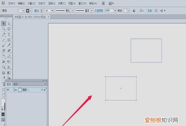The height and width of the screenshot is (126, 186).
Task: Click the fill color swatch in control bar
Action: 21,10
